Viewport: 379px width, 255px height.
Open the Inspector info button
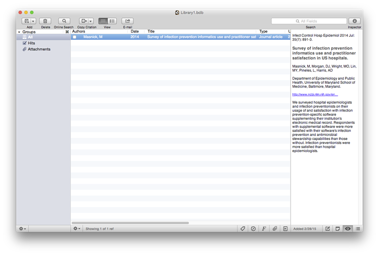354,21
